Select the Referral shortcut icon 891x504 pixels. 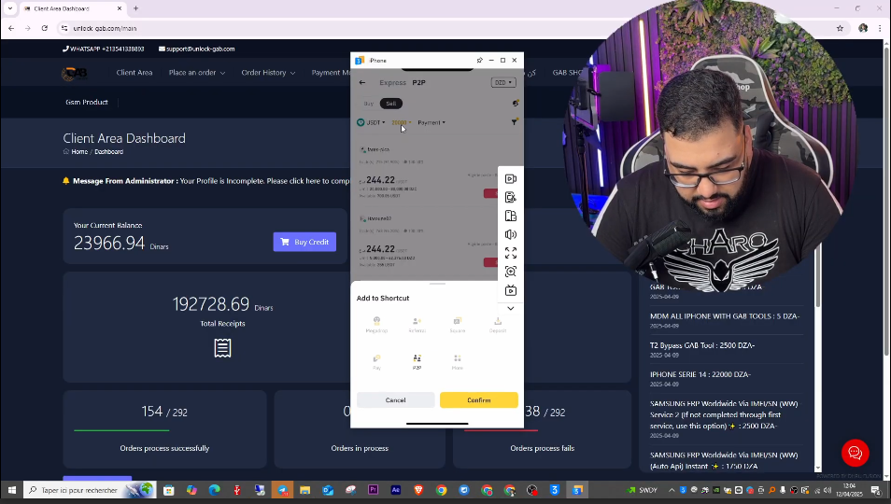pos(417,324)
